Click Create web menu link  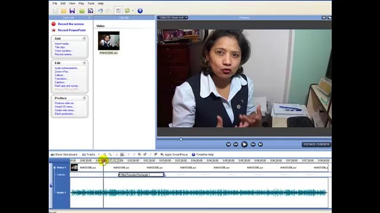[x=65, y=110]
